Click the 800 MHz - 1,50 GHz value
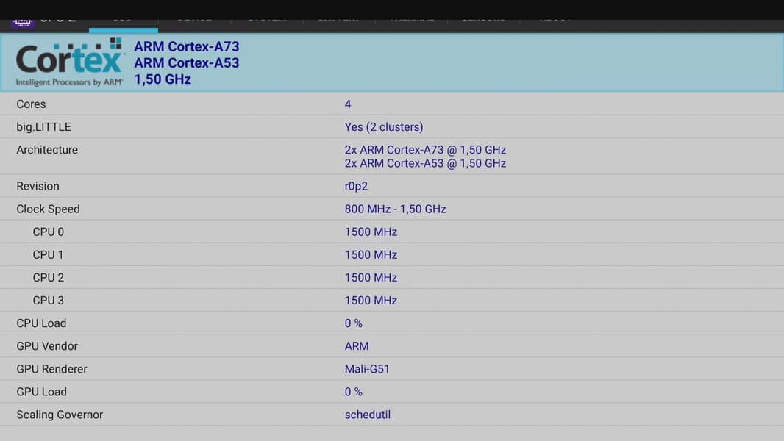 tap(396, 209)
